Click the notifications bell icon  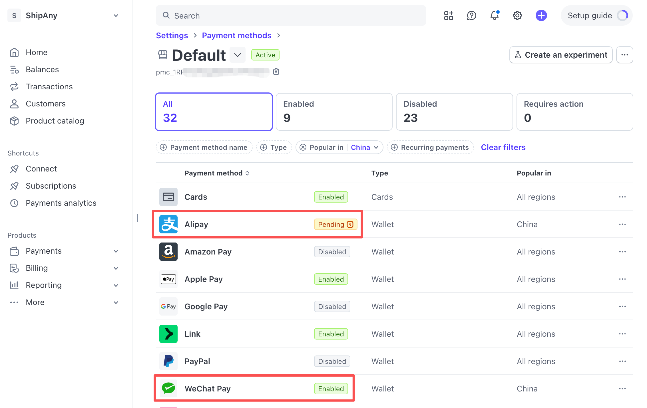pos(494,15)
